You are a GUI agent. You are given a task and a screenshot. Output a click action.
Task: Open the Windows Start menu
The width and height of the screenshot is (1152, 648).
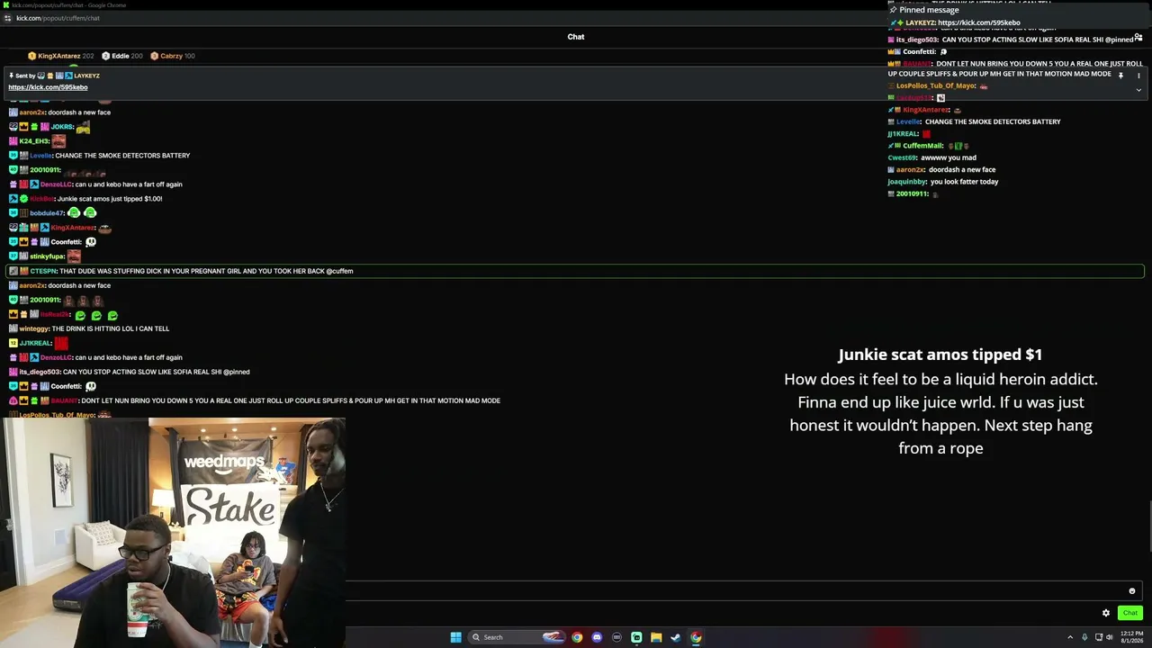pyautogui.click(x=455, y=637)
